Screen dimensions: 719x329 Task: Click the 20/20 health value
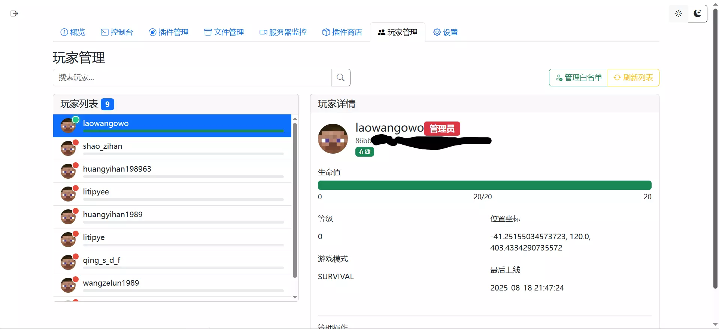(x=483, y=197)
